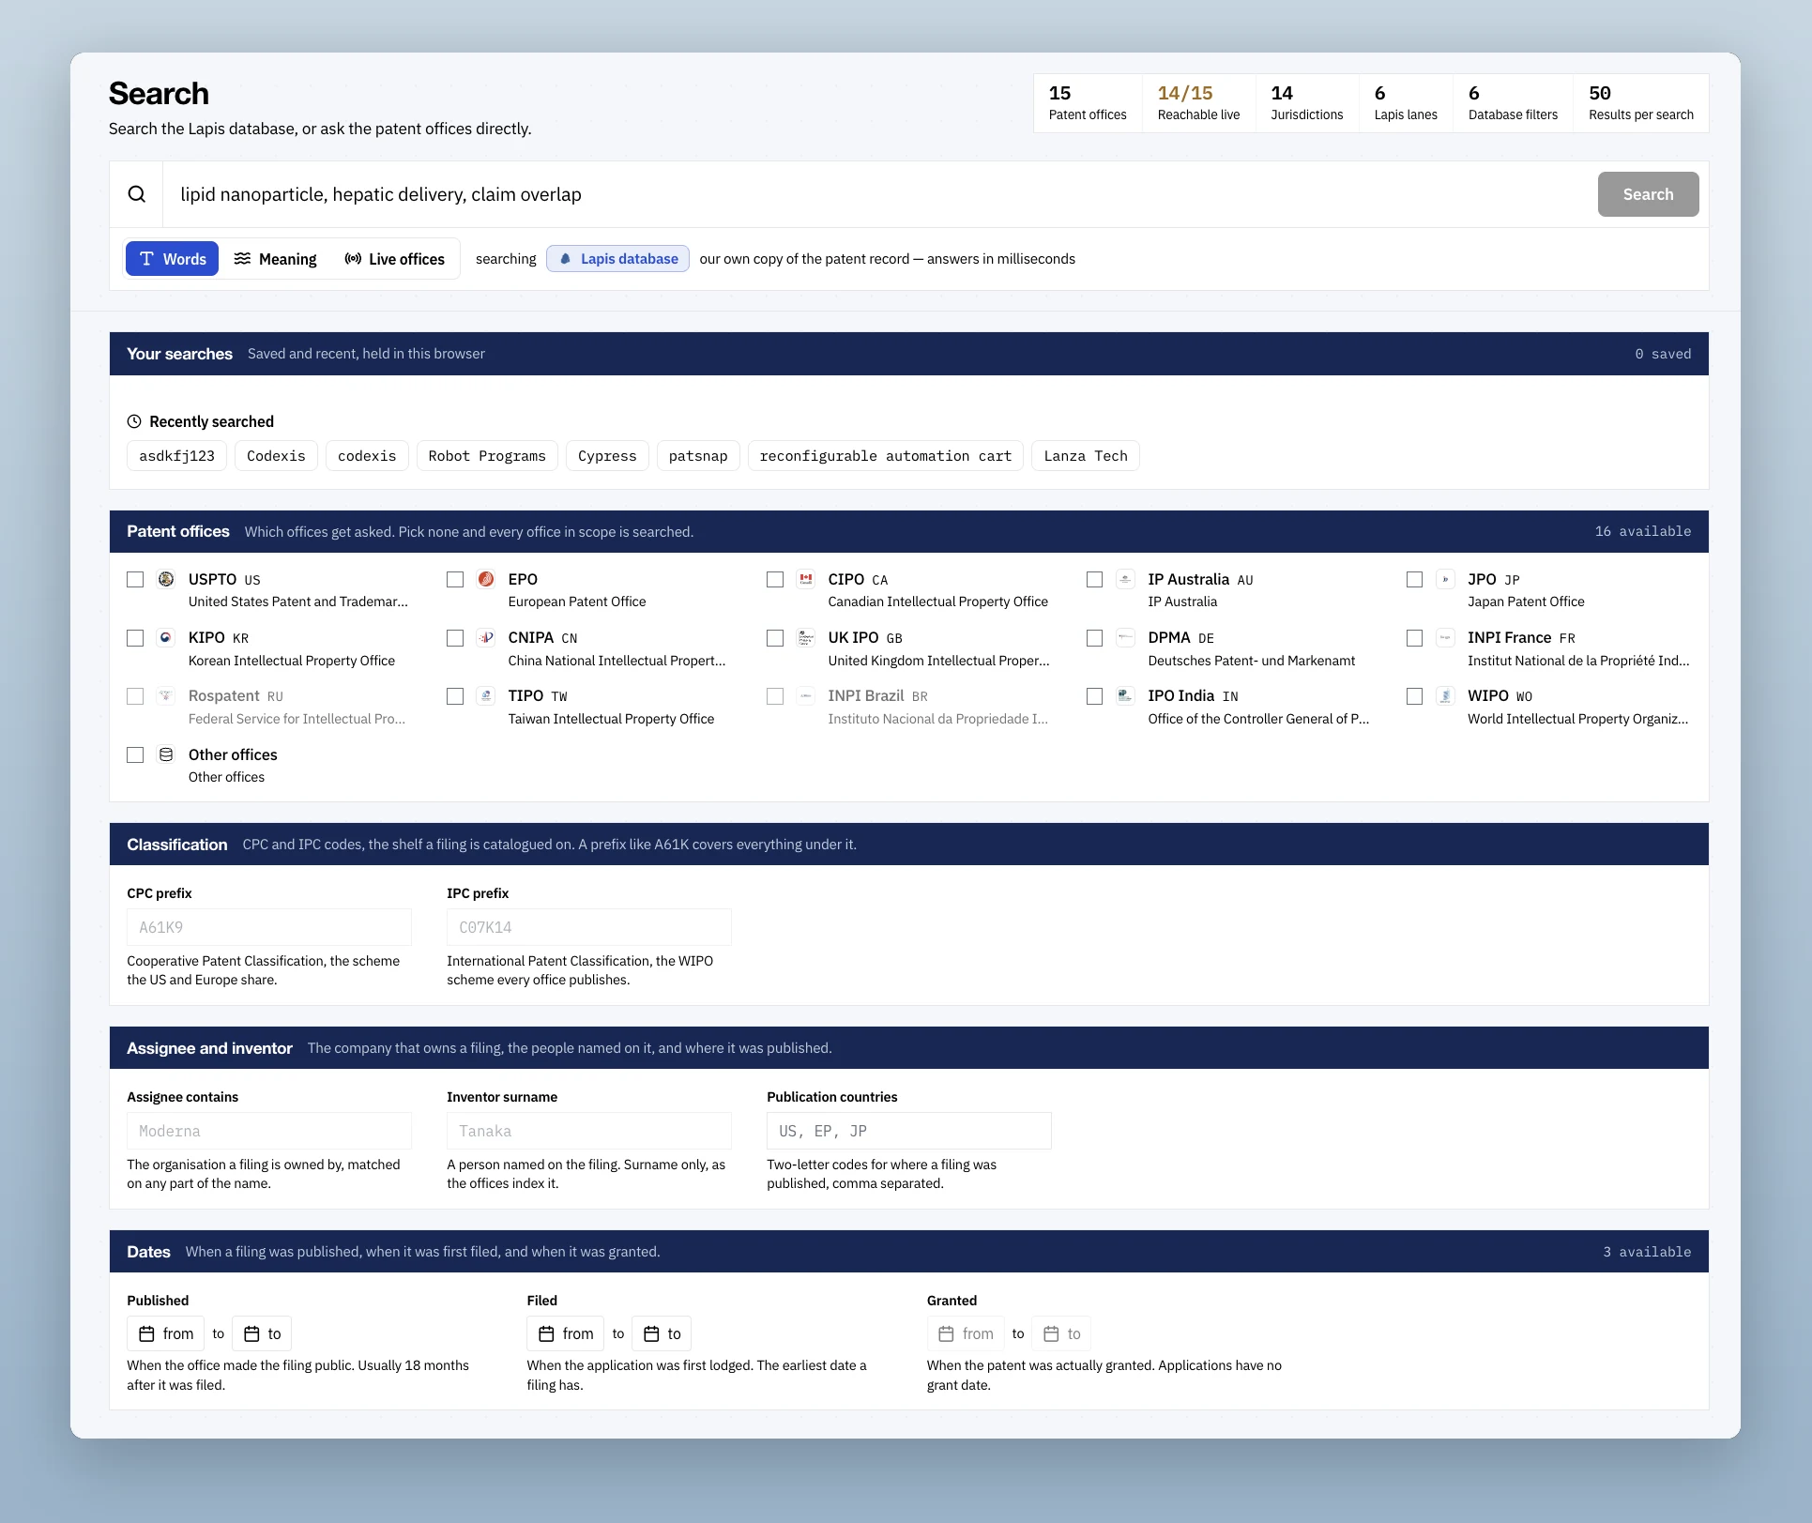Enable the JPO office checkbox

1414,579
